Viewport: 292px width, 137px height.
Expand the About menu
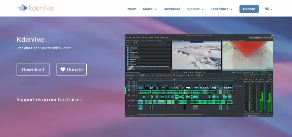pos(150,9)
